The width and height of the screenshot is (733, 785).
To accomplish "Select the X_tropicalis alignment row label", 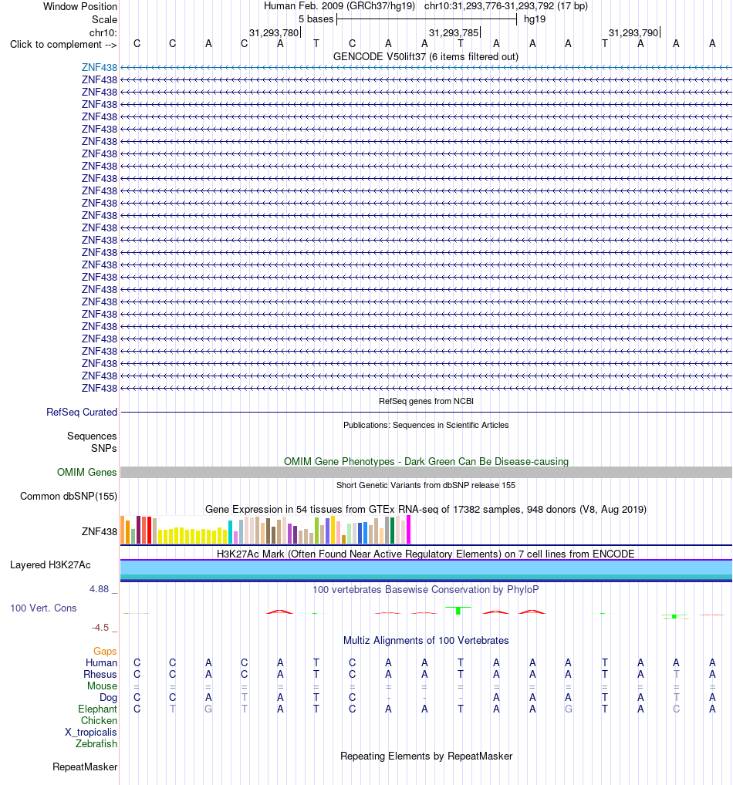I will 91,732.
